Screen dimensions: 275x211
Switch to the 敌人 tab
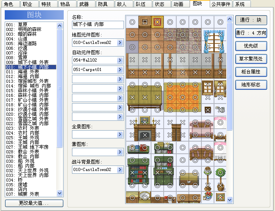(x=124, y=4)
